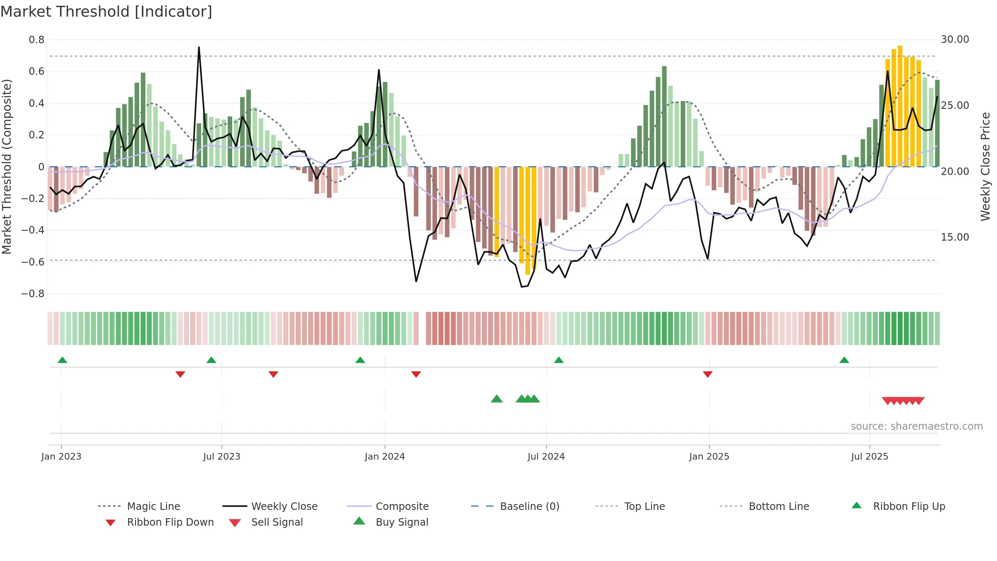The width and height of the screenshot is (997, 561).
Task: Click the 0.4 composite axis tick
Action: coord(37,103)
